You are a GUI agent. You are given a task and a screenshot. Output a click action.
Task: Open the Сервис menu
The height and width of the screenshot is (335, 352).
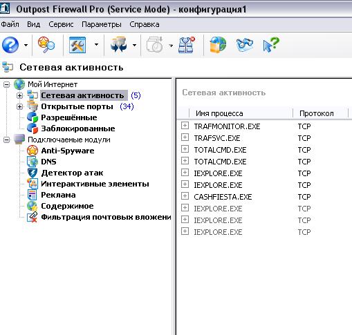point(61,24)
